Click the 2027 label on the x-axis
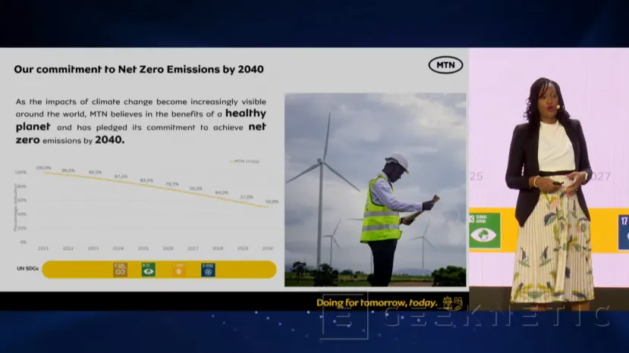This screenshot has height=353, width=629. tap(193, 248)
